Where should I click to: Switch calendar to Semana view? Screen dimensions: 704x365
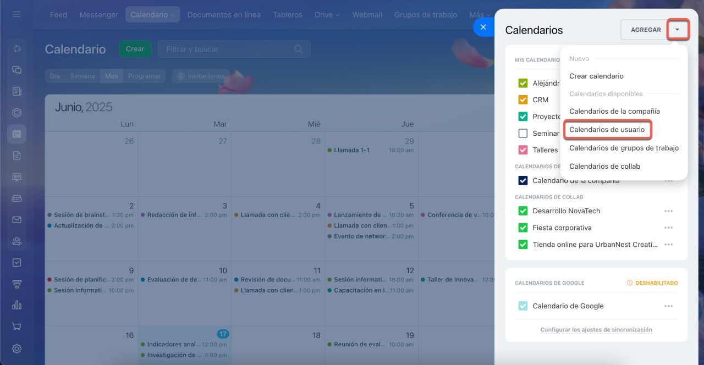[82, 76]
